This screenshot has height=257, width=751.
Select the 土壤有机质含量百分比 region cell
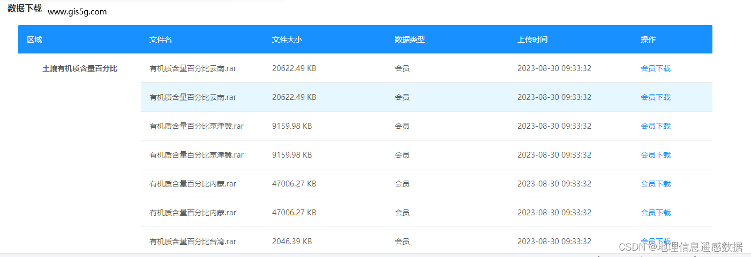click(x=80, y=68)
